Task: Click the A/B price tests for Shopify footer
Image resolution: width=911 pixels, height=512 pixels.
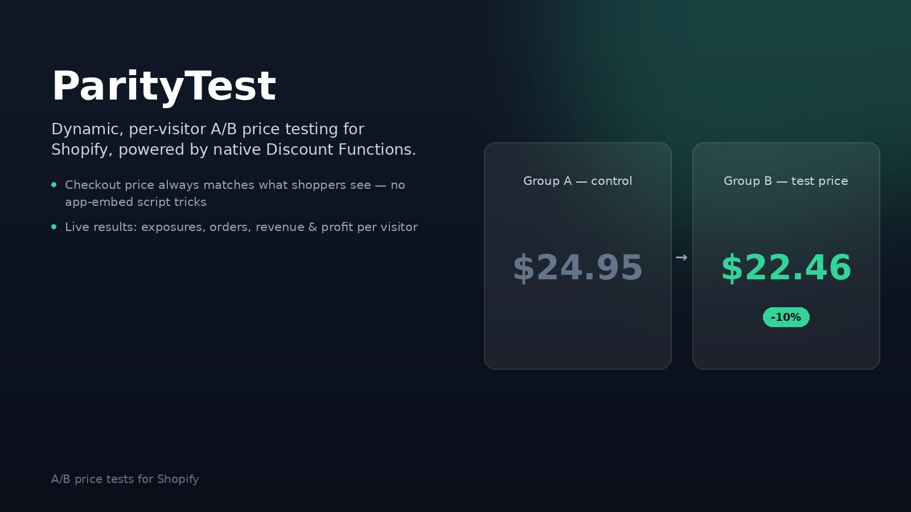Action: (125, 479)
